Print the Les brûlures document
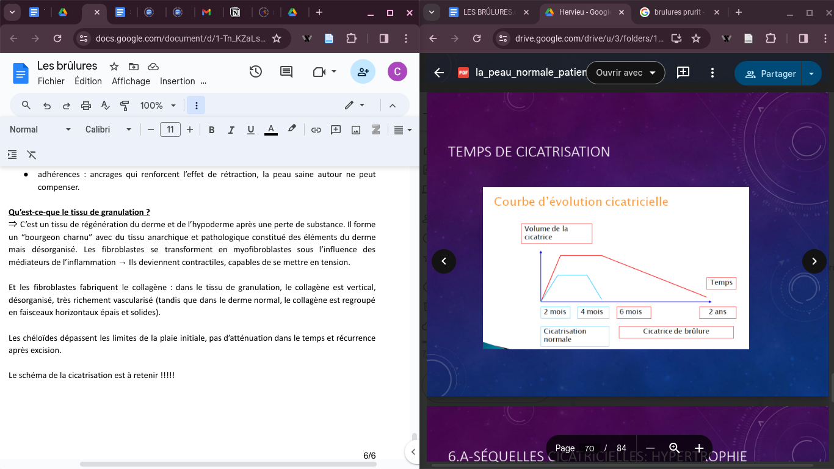The height and width of the screenshot is (469, 834). [86, 106]
